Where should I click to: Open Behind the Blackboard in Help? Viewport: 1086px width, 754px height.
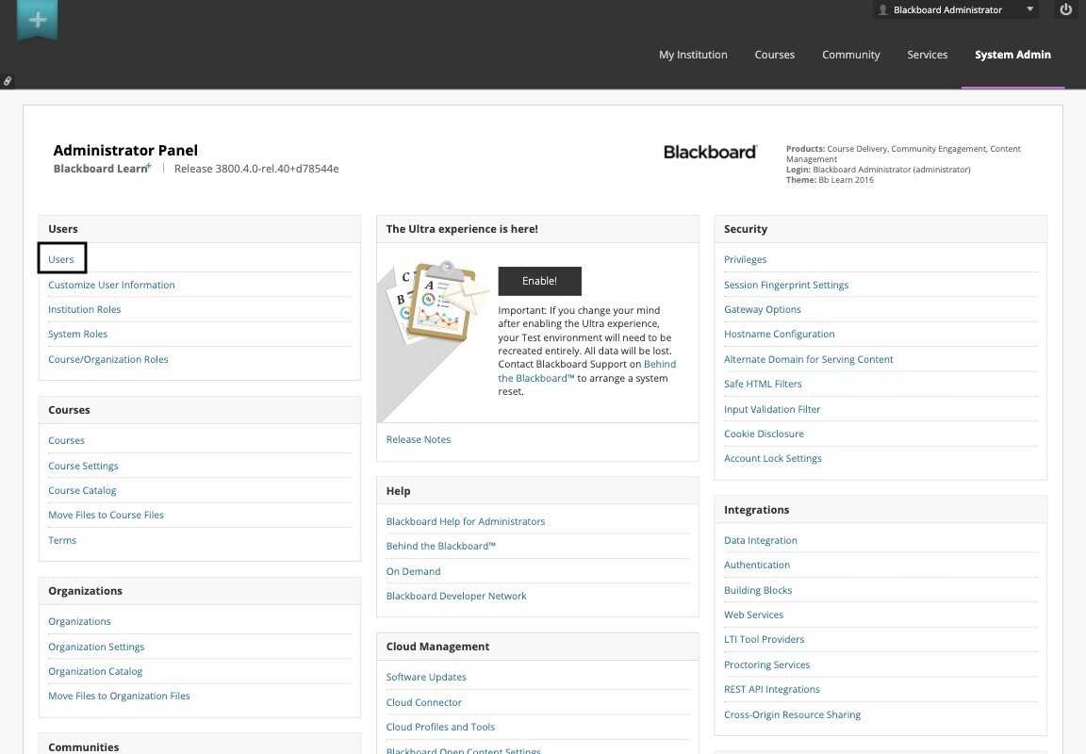coord(441,547)
